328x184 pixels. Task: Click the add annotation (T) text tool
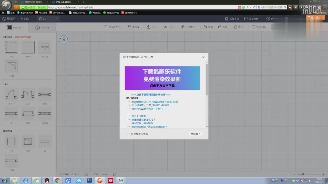coord(113,27)
